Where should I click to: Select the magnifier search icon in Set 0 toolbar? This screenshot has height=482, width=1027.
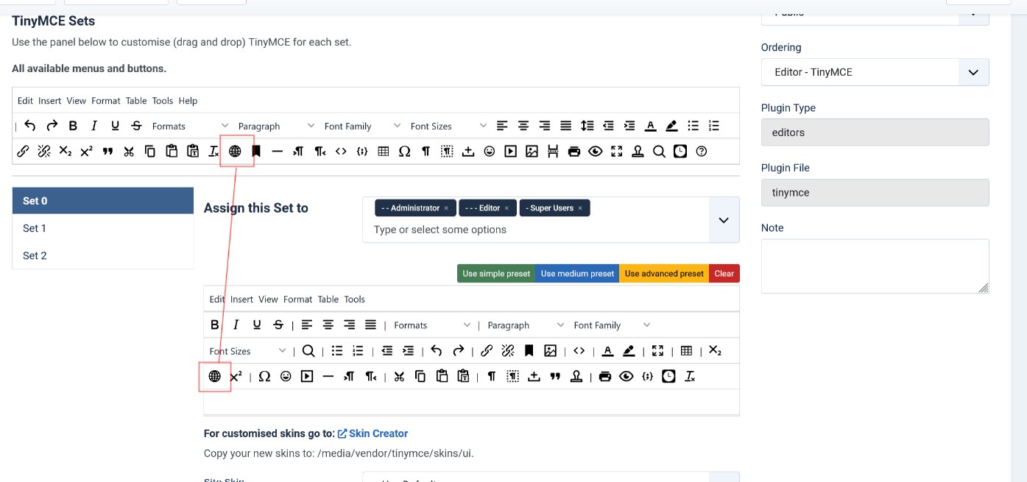(308, 351)
